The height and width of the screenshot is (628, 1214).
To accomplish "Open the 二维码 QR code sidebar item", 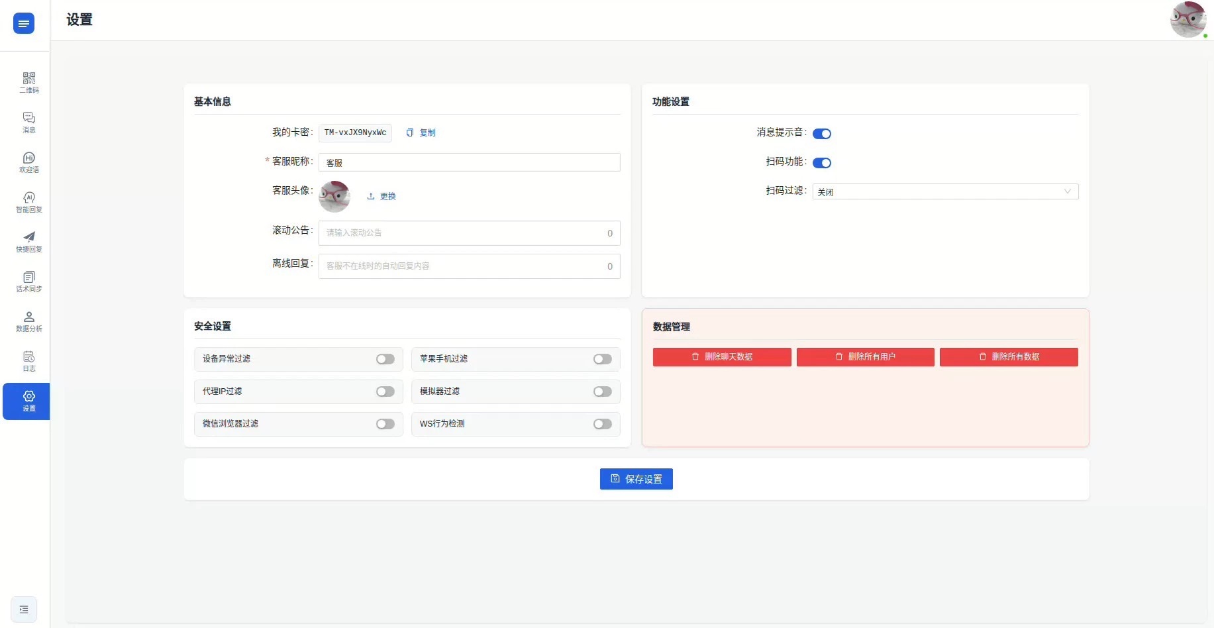I will tap(28, 83).
